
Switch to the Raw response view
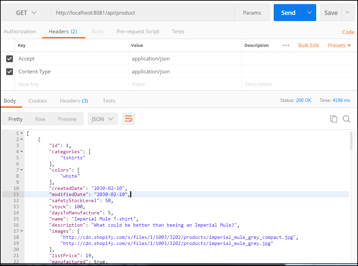(40, 119)
